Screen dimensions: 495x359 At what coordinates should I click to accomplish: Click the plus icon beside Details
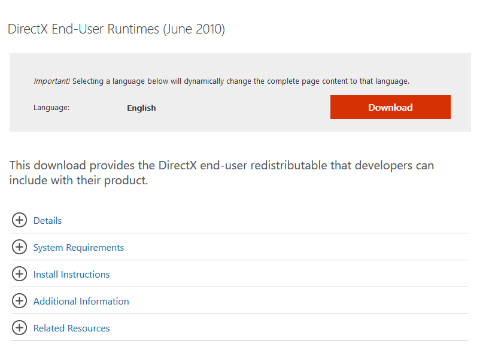19,220
